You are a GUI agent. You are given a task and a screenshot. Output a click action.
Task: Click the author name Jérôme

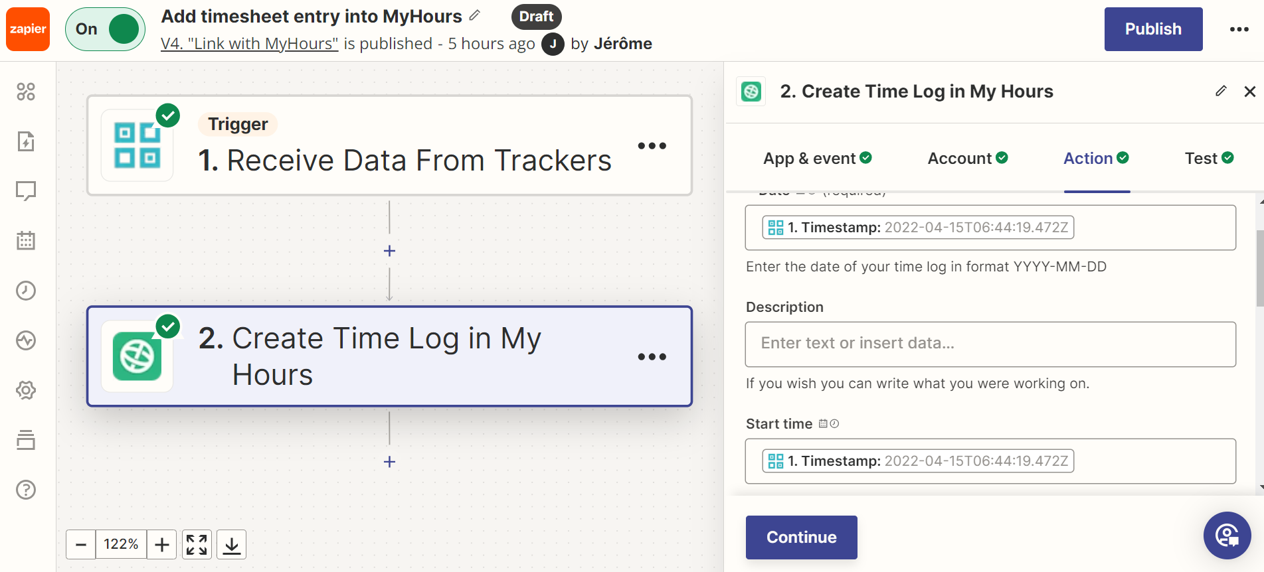[622, 44]
